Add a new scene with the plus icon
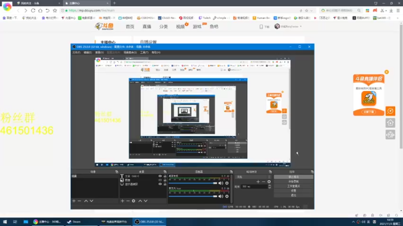 (74, 201)
